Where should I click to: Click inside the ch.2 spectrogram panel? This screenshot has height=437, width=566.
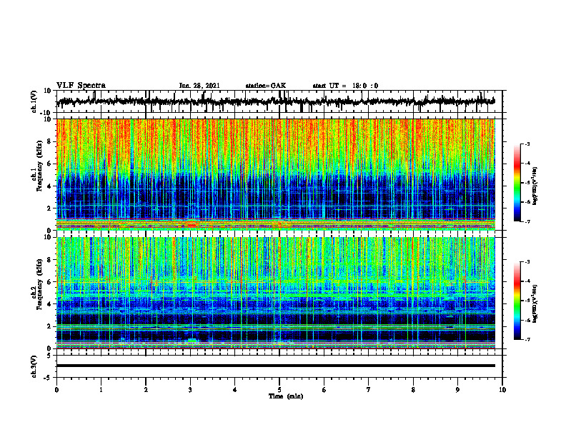tap(276, 293)
